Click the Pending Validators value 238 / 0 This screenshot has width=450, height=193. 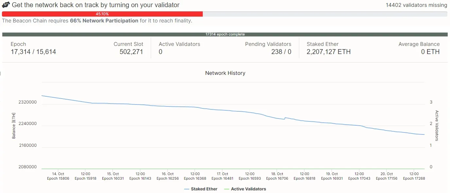(x=281, y=52)
